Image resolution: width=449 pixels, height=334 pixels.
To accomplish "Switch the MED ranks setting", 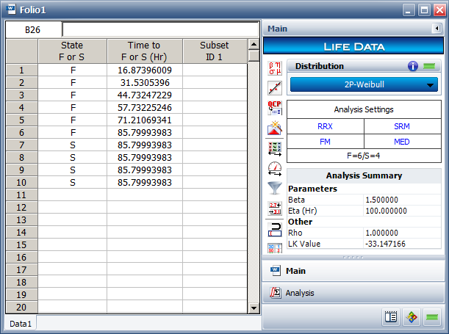I will point(402,141).
